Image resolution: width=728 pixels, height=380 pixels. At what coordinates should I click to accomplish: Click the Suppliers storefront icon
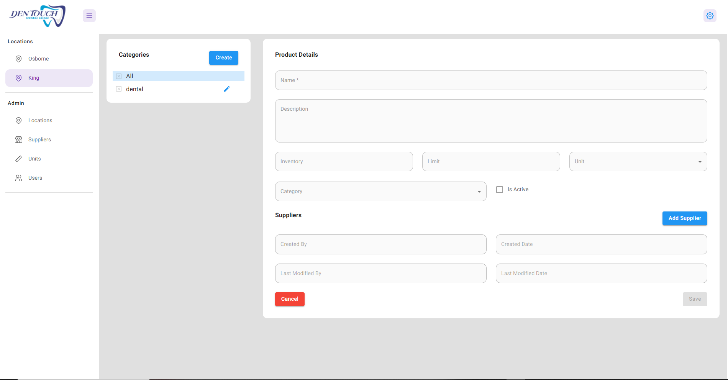pyautogui.click(x=18, y=139)
